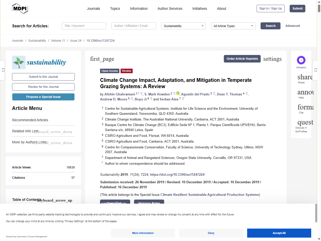The image size is (321, 241).
Task: Open the Journals menu
Action: (93, 9)
